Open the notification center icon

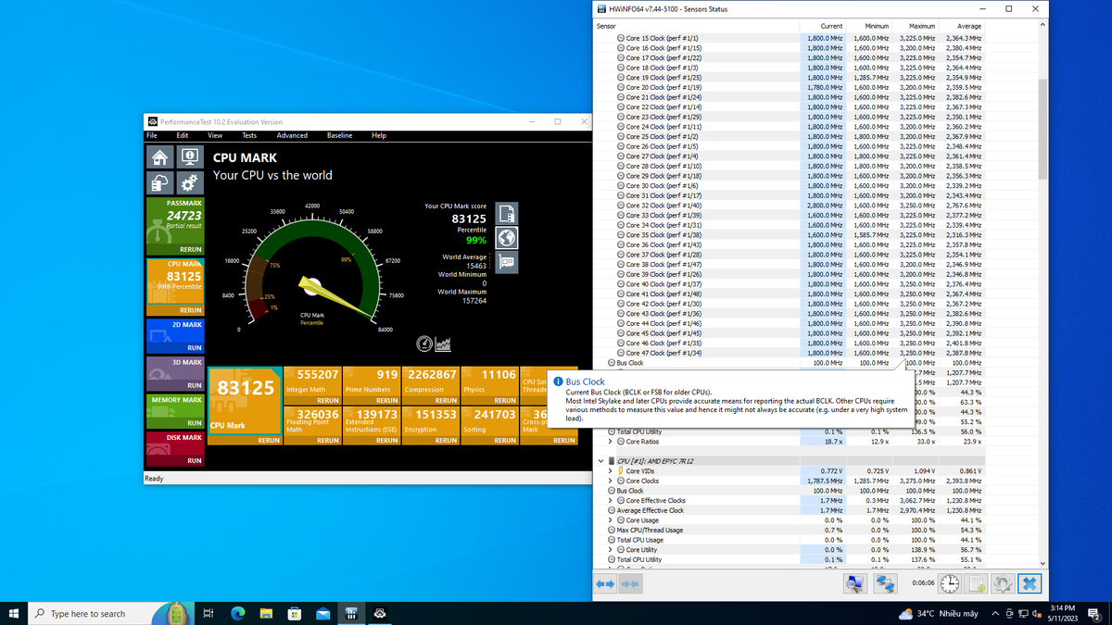pos(1094,613)
